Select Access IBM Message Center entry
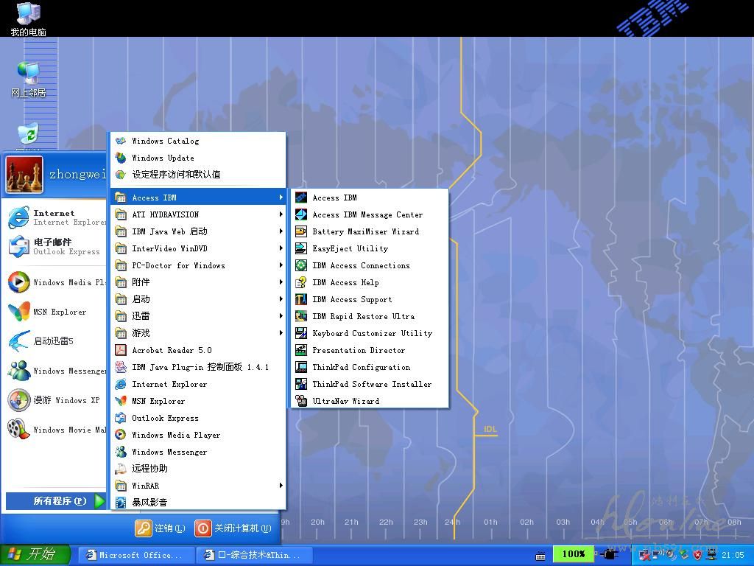 click(x=367, y=214)
